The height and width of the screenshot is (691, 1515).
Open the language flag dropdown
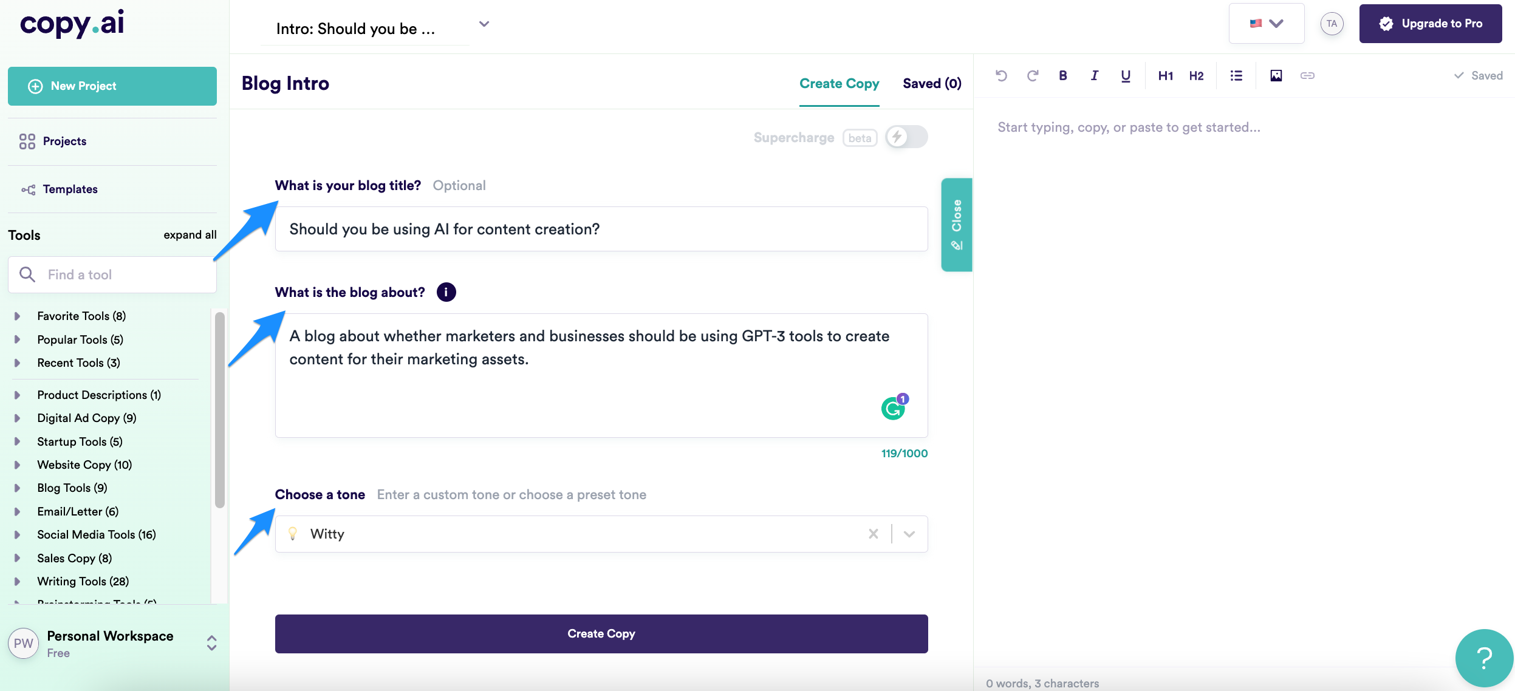pyautogui.click(x=1267, y=23)
